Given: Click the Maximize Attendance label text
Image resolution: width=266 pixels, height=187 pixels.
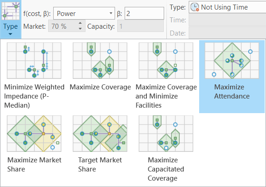Looking at the screenshot, I should coord(232,92).
